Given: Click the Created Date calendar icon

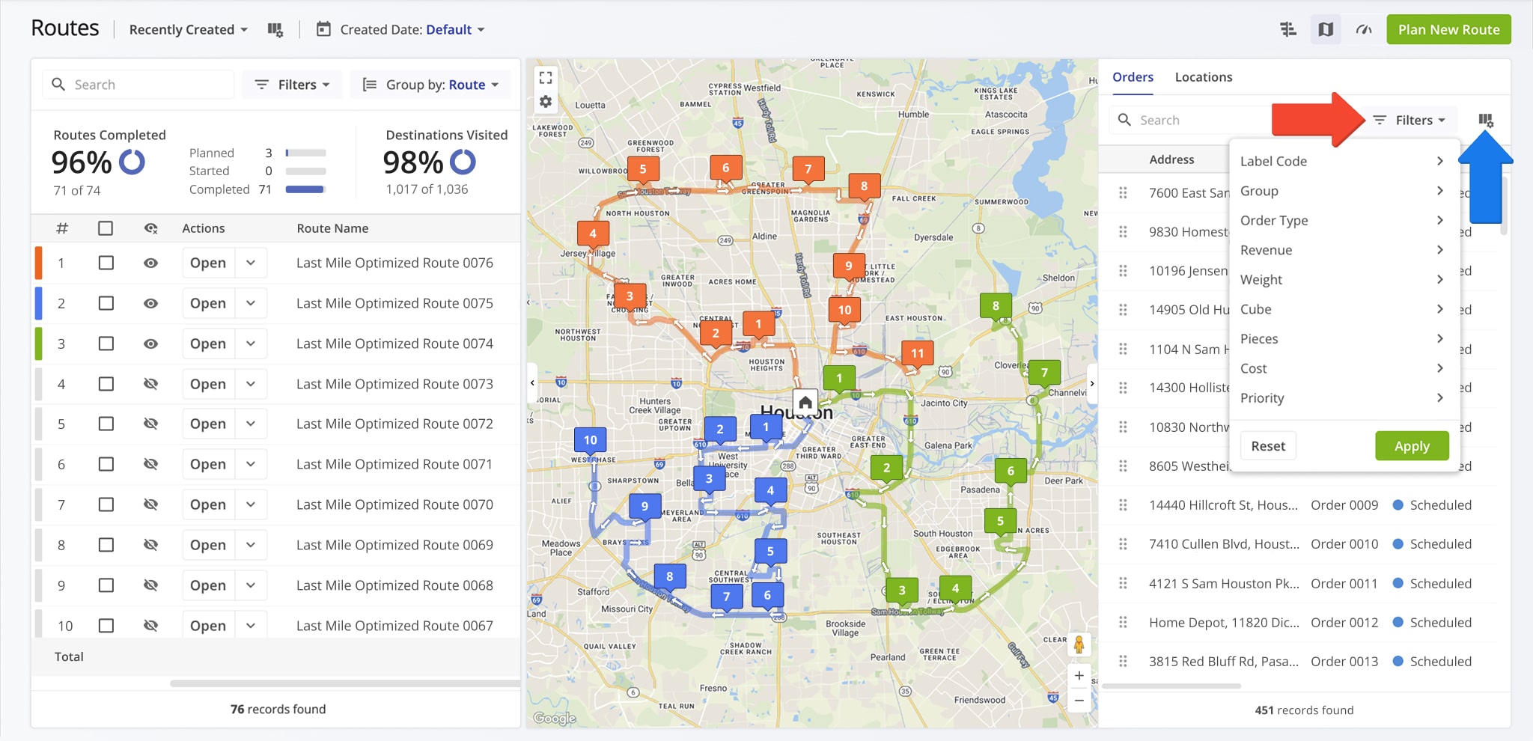Looking at the screenshot, I should pyautogui.click(x=323, y=29).
